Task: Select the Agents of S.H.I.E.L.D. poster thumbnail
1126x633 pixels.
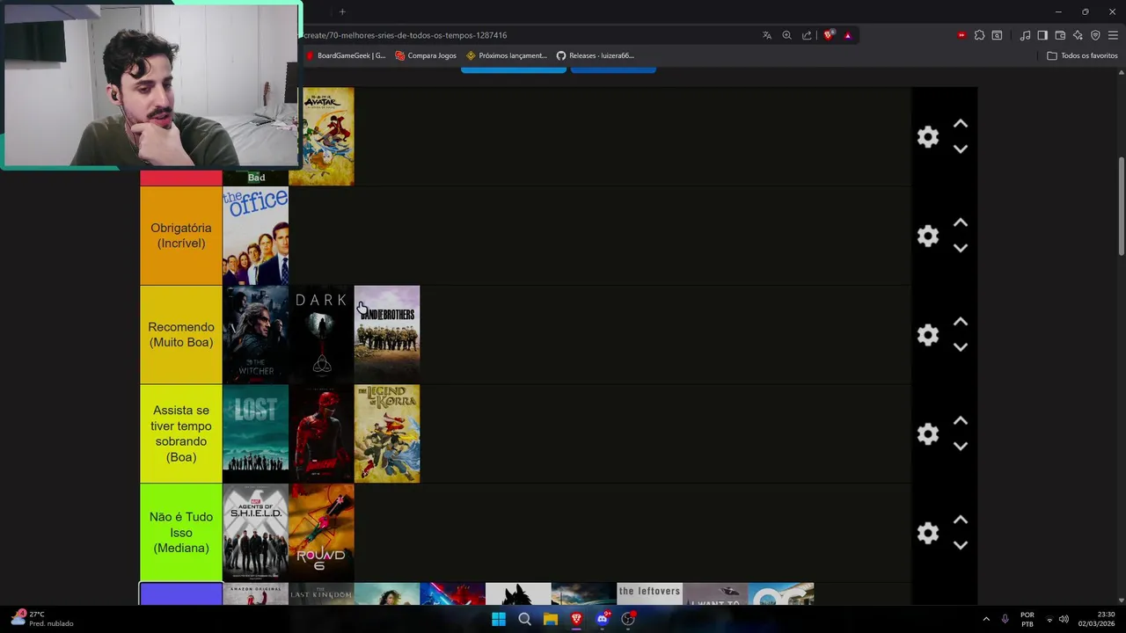Action: pos(255,533)
